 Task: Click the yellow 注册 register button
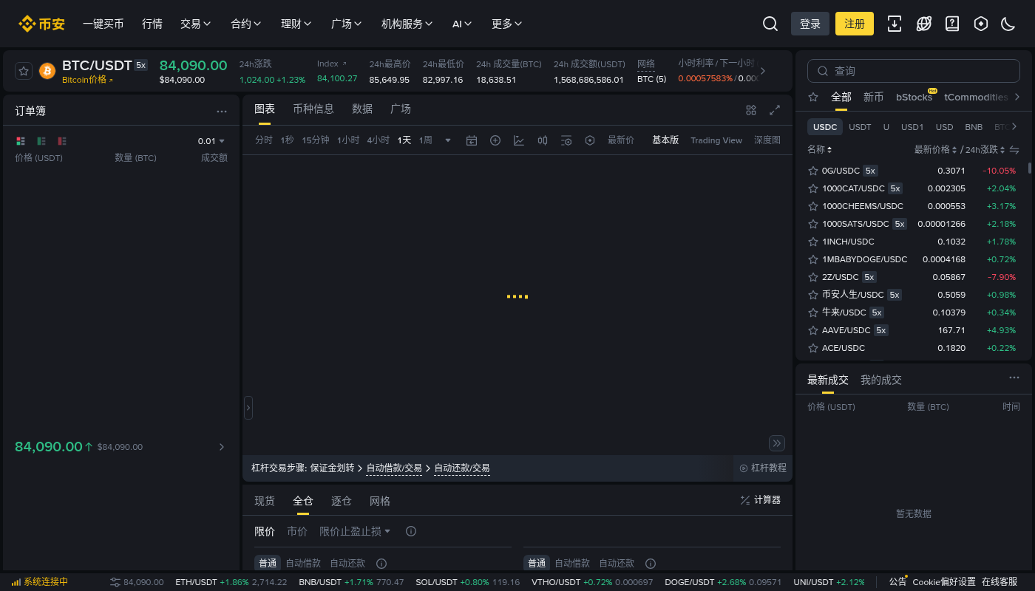[x=855, y=24]
